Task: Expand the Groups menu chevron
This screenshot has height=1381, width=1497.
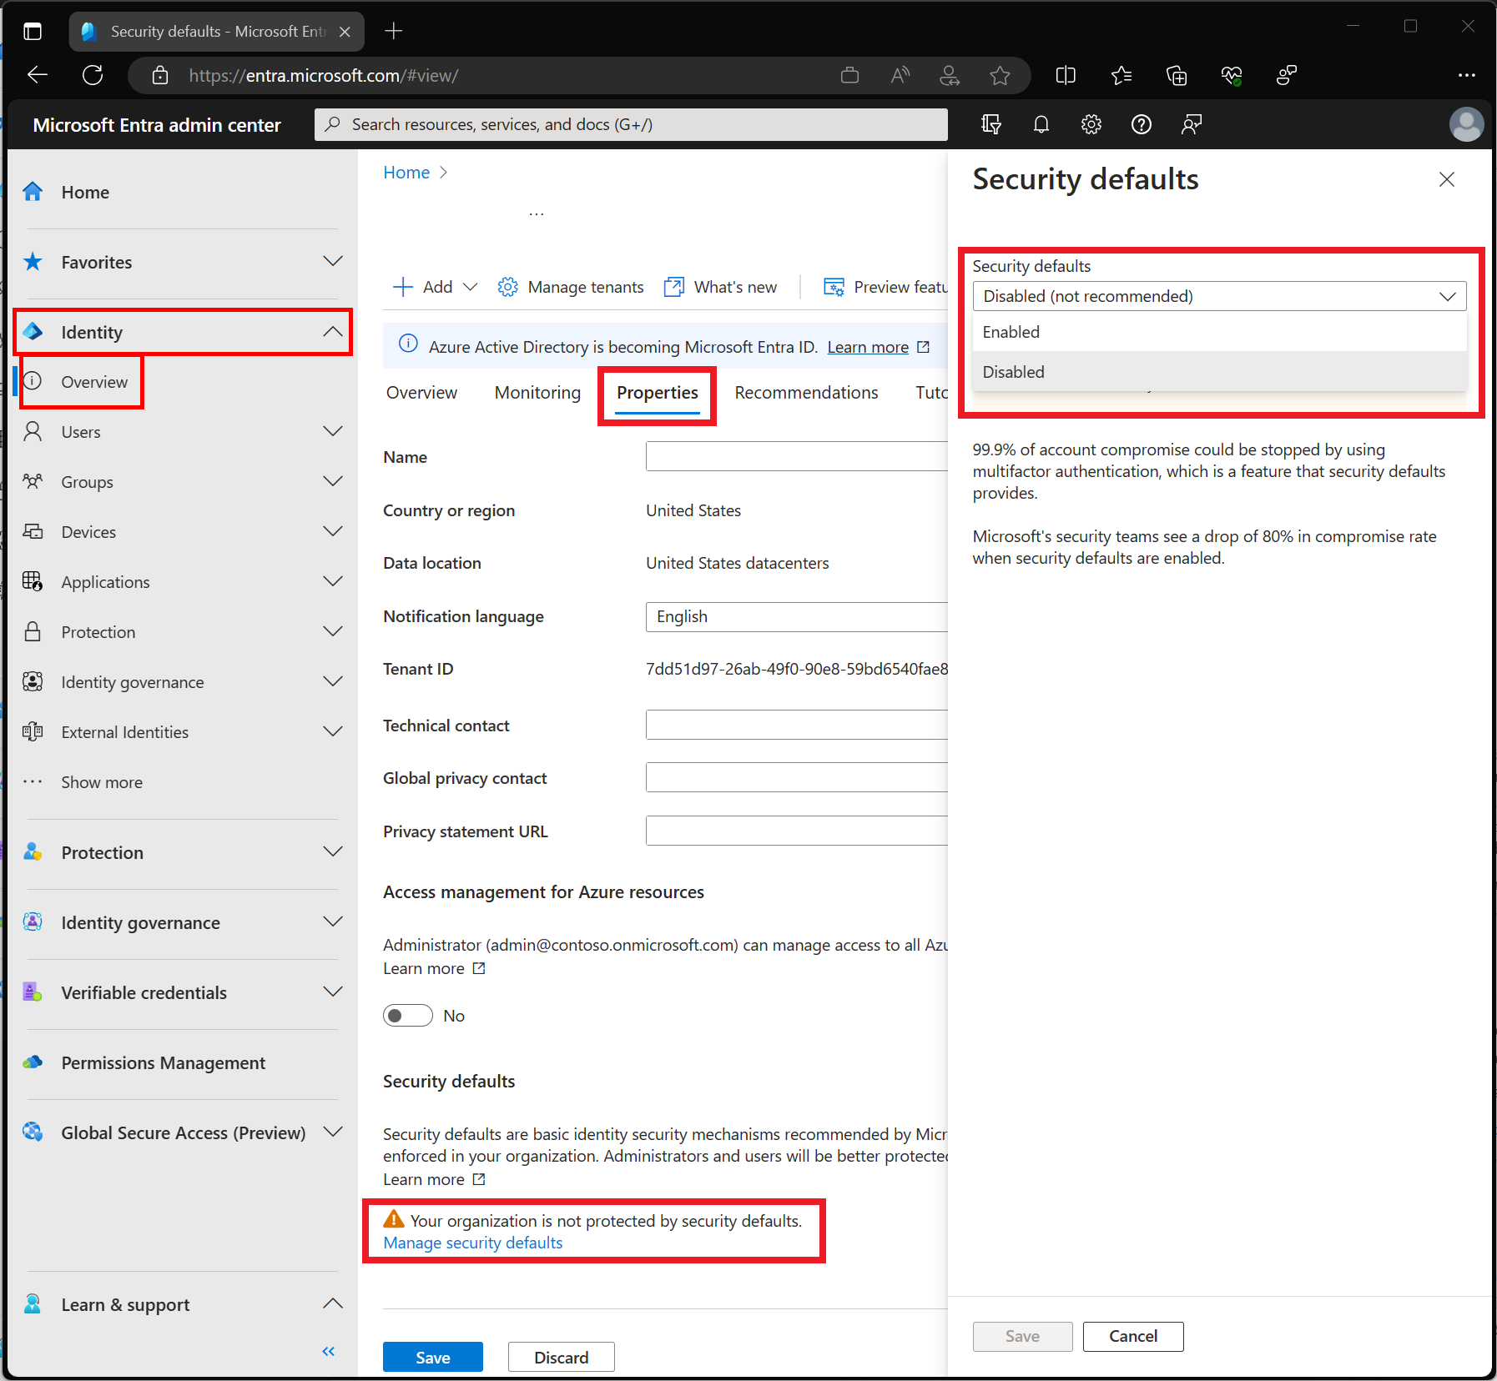Action: [333, 481]
